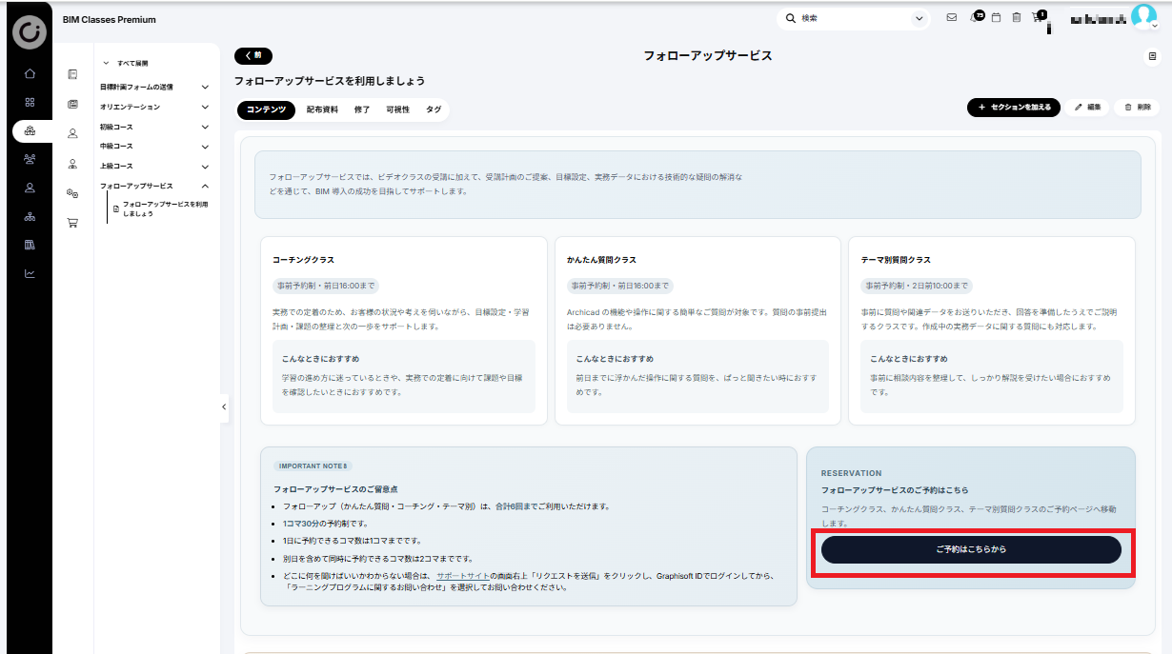Open the search options dropdown arrow
The width and height of the screenshot is (1172, 654).
[919, 18]
